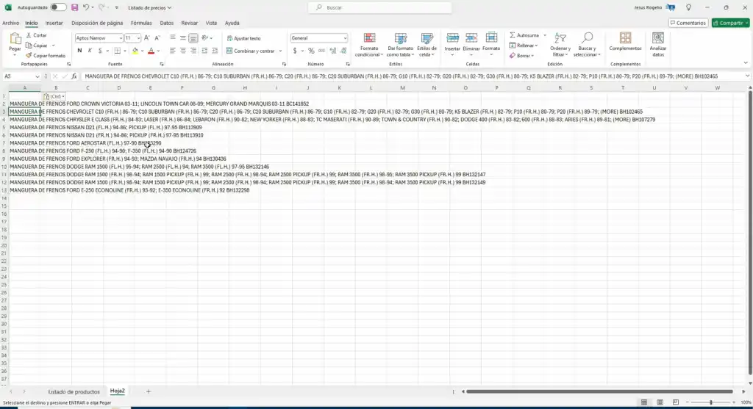Click the Buscar search box
The width and height of the screenshot is (753, 409).
[x=380, y=7]
